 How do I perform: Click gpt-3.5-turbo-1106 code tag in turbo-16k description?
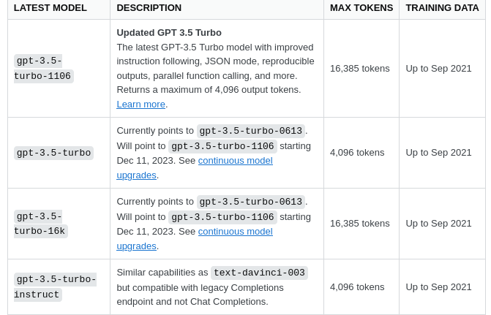point(222,217)
